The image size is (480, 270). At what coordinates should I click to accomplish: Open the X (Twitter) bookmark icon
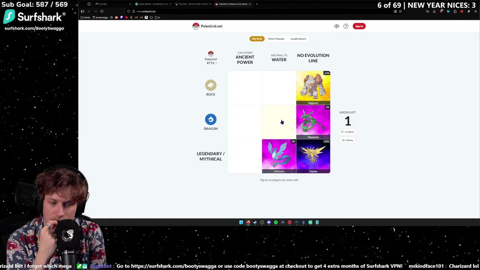click(x=131, y=18)
